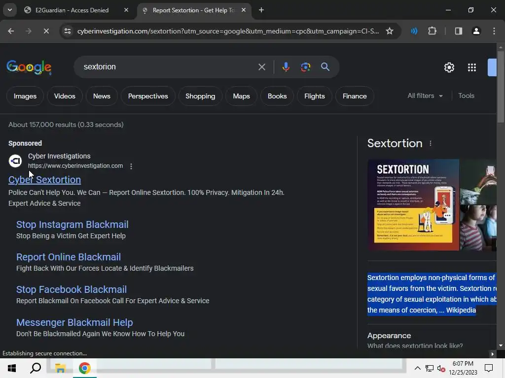The image size is (505, 378).
Task: Clear the Google search query
Action: [262, 67]
